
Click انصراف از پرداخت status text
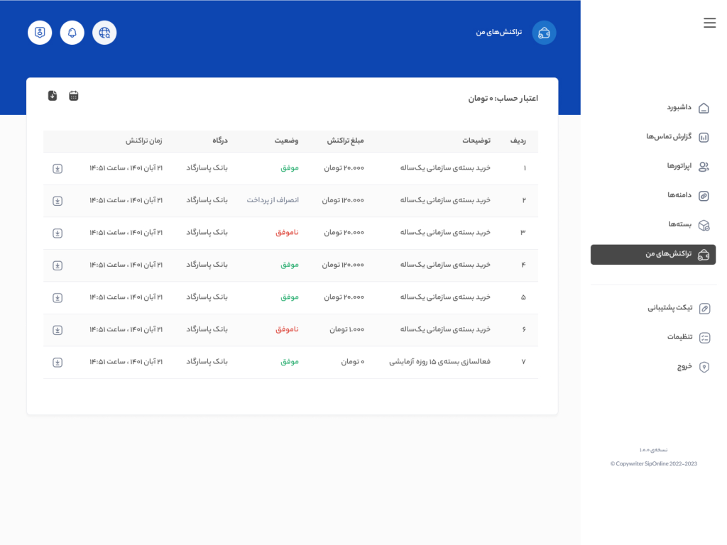[273, 200]
